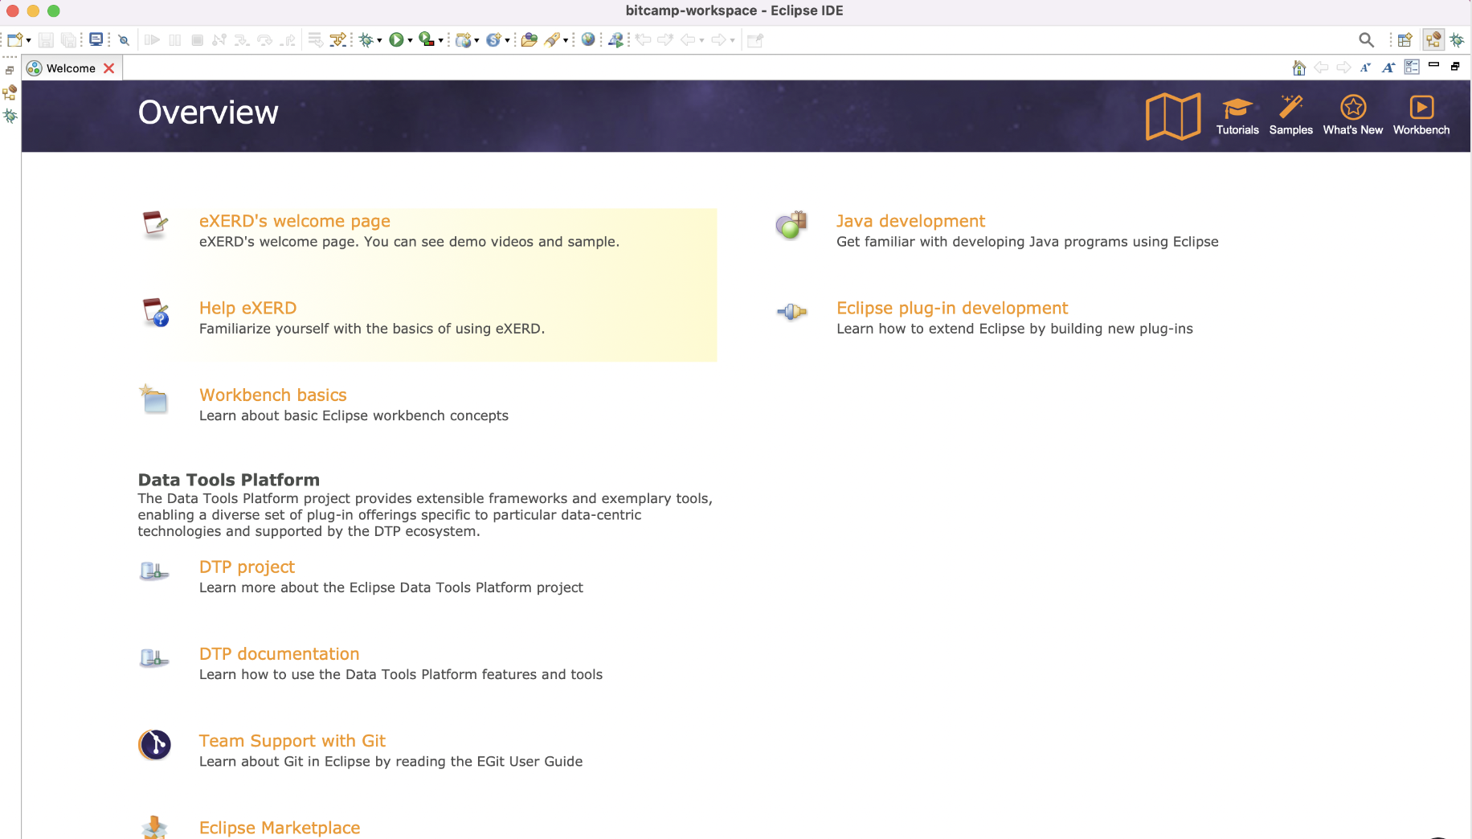Open a Terminal via the monitor icon
This screenshot has width=1472, height=839.
point(96,39)
